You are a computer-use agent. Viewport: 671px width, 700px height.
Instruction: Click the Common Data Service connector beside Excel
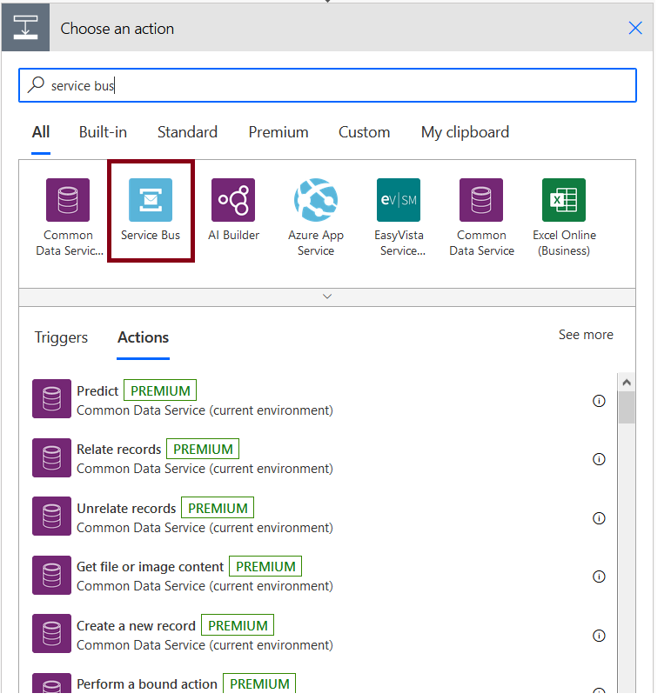(481, 199)
